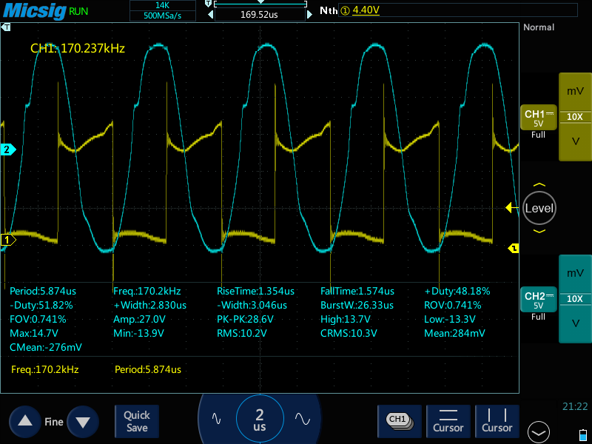This screenshot has height=444, width=592.
Task: Tap the battery status icon
Action: 582,434
